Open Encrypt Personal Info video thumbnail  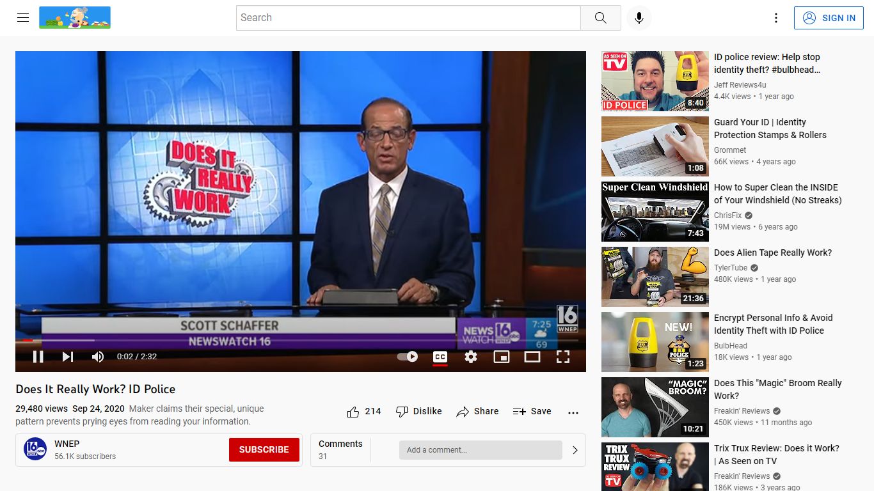coord(655,342)
